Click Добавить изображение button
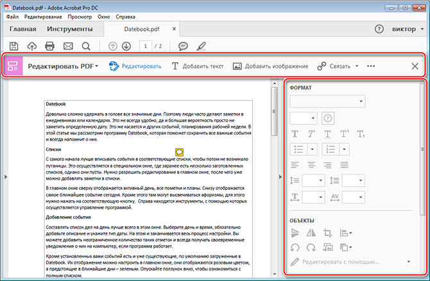 [270, 66]
